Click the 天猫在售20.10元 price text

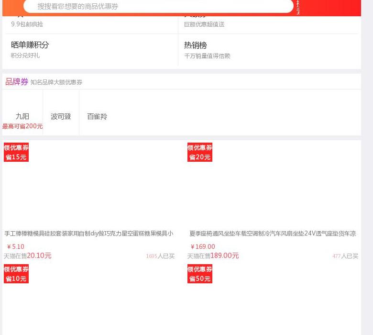pyautogui.click(x=28, y=256)
